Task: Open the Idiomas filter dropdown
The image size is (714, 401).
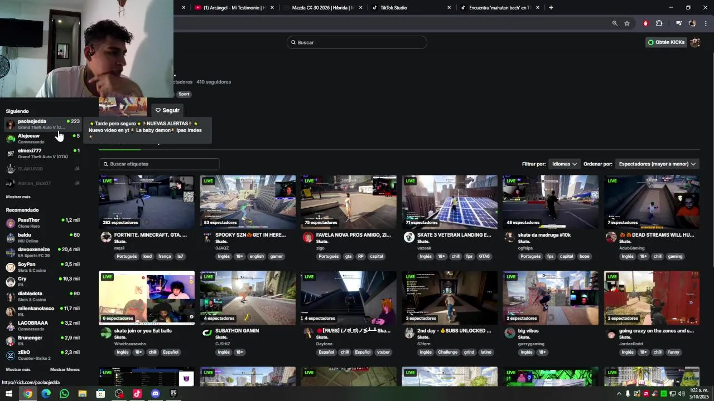Action: [x=565, y=164]
